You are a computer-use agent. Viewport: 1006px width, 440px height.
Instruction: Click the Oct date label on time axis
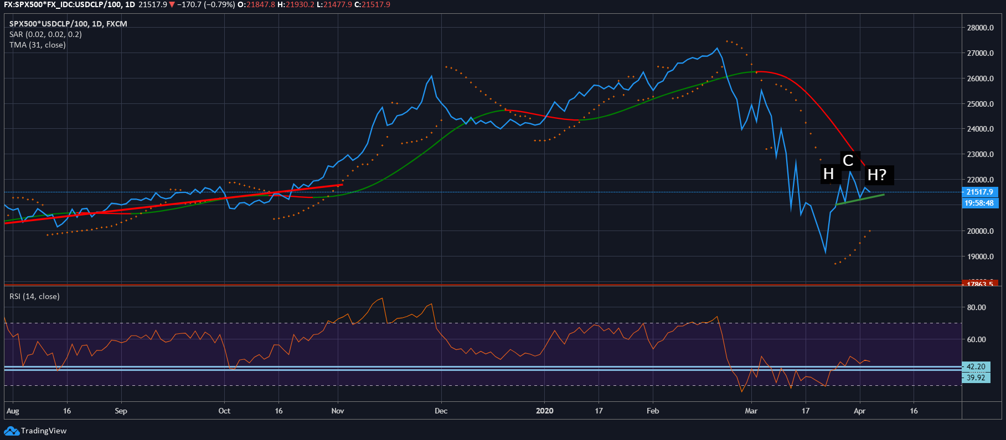pos(224,411)
